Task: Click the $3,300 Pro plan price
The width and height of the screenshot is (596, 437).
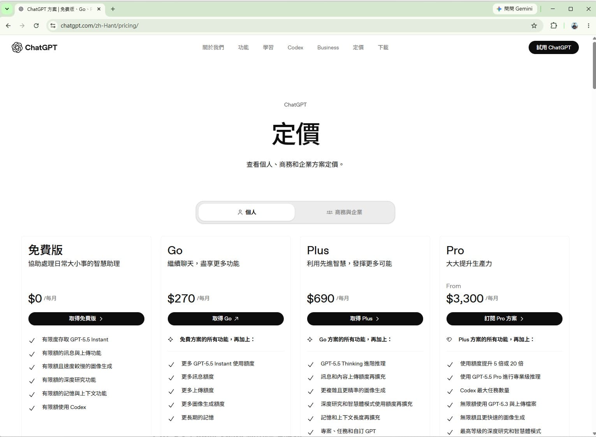Action: pyautogui.click(x=465, y=298)
